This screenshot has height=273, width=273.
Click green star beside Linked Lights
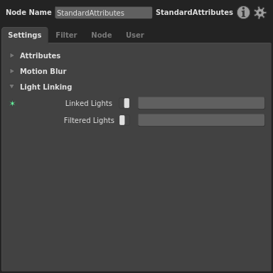12,104
